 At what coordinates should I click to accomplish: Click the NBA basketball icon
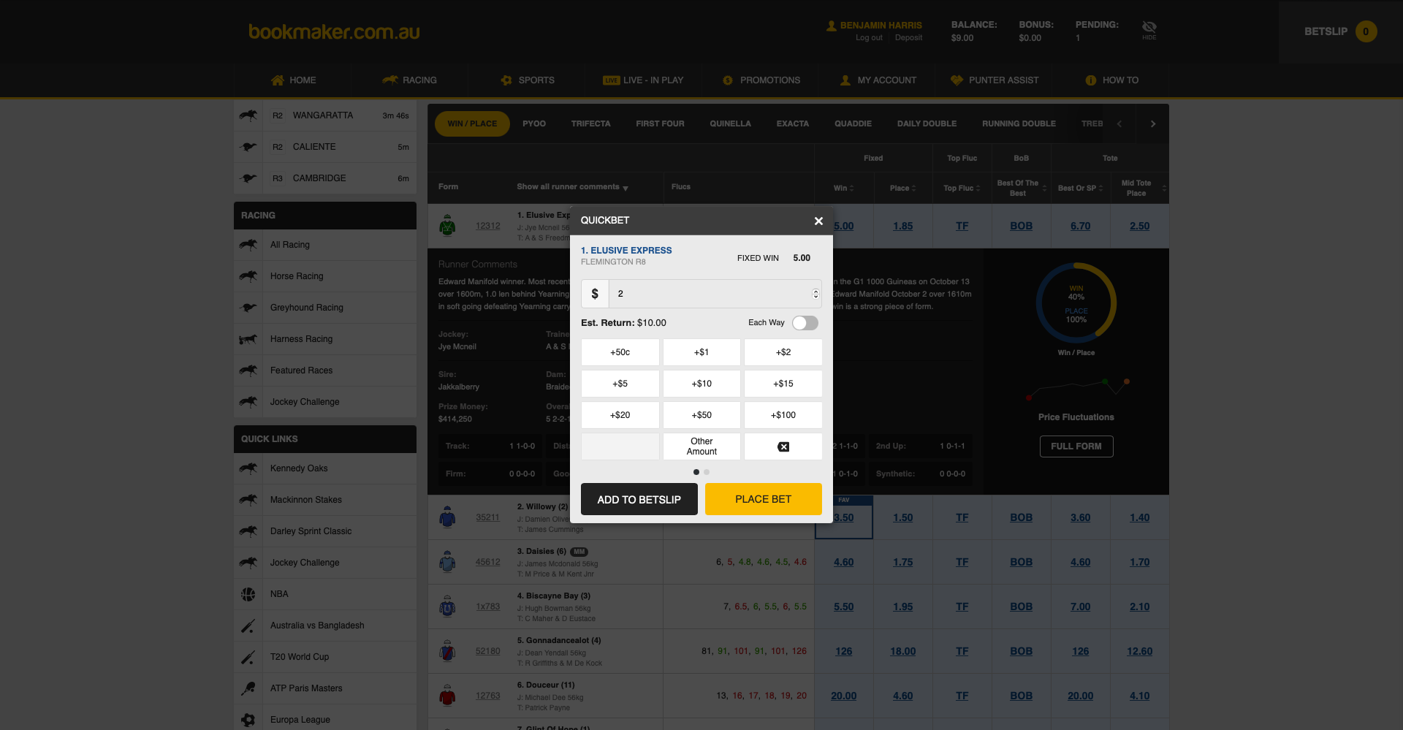pyautogui.click(x=248, y=594)
